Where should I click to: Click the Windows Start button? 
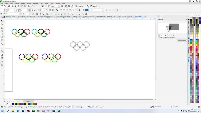3,111
